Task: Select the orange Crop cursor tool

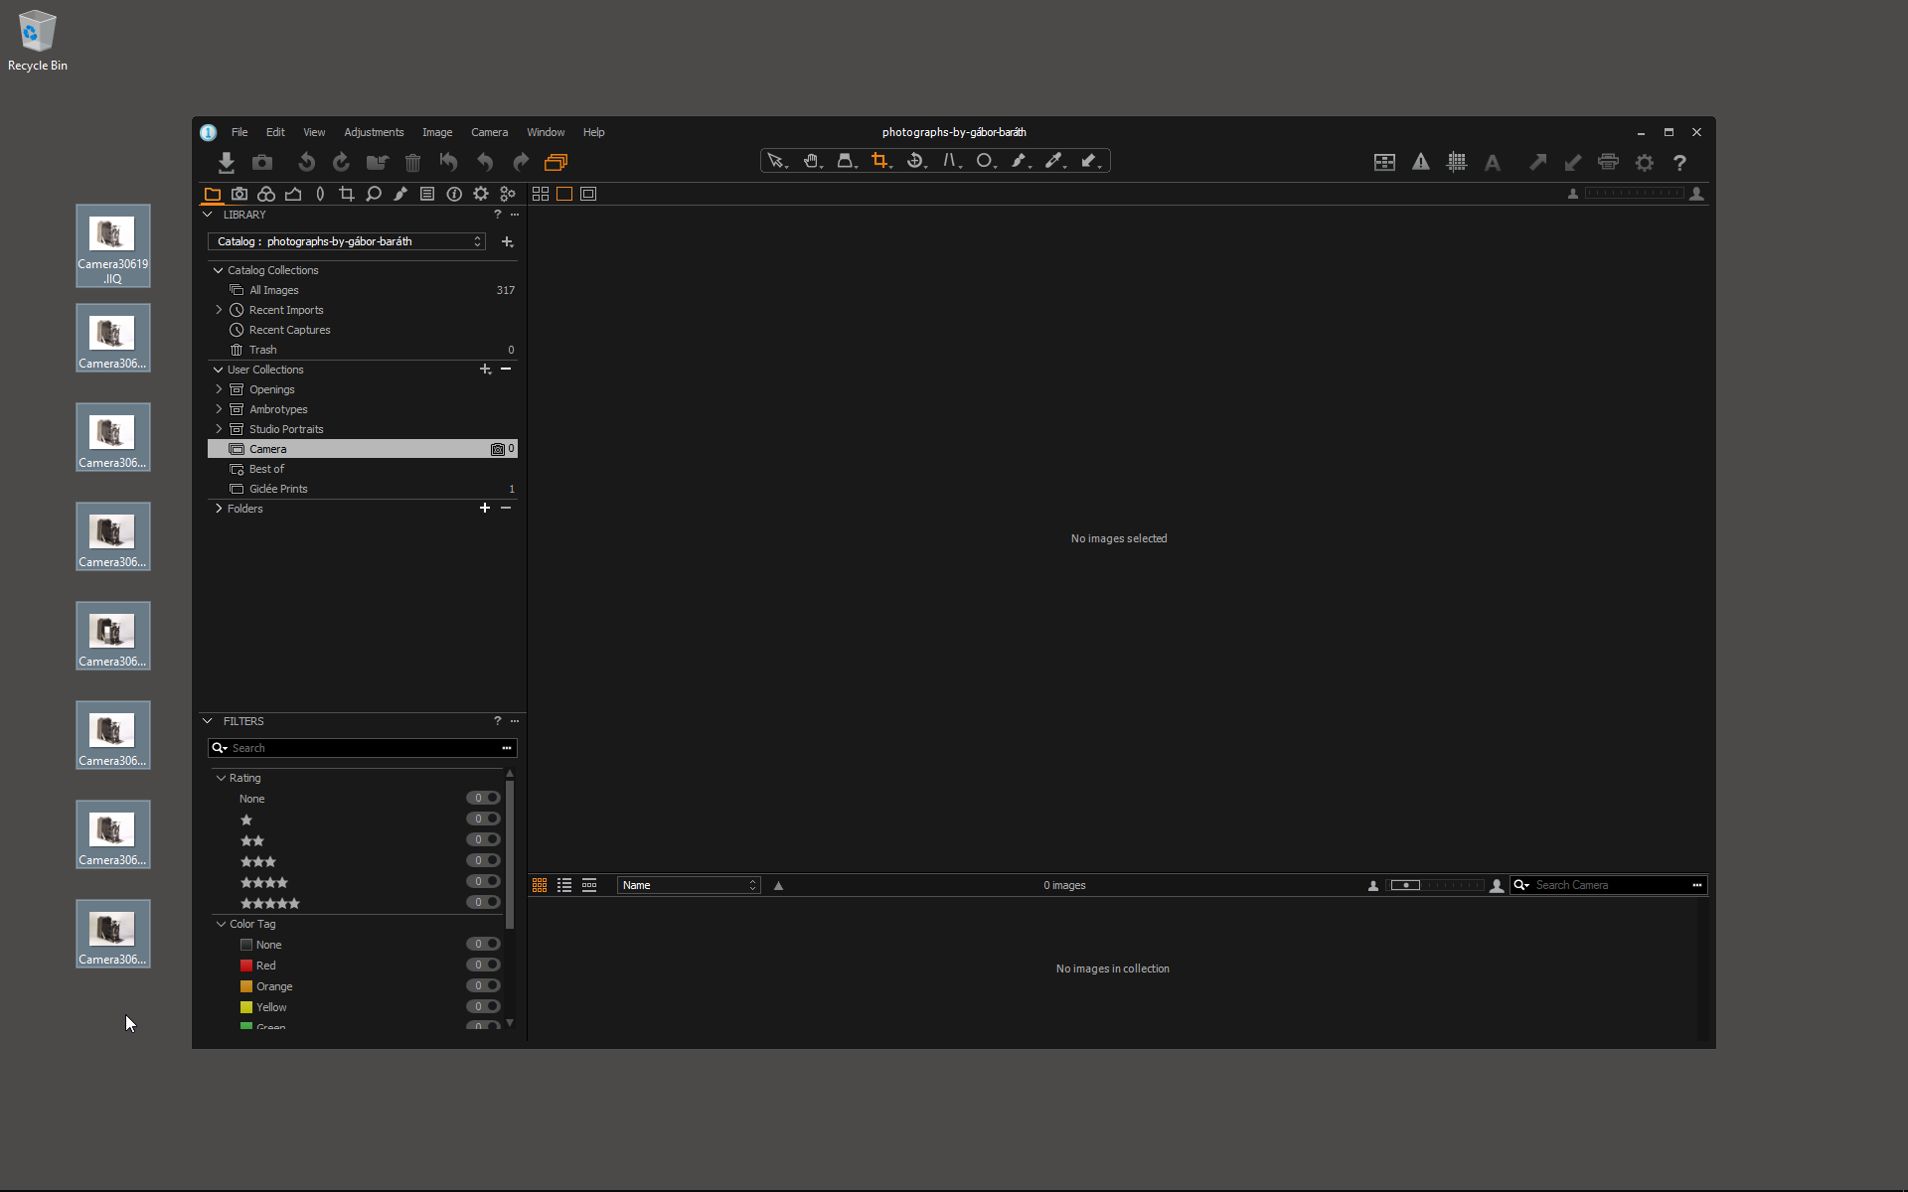Action: tap(880, 161)
